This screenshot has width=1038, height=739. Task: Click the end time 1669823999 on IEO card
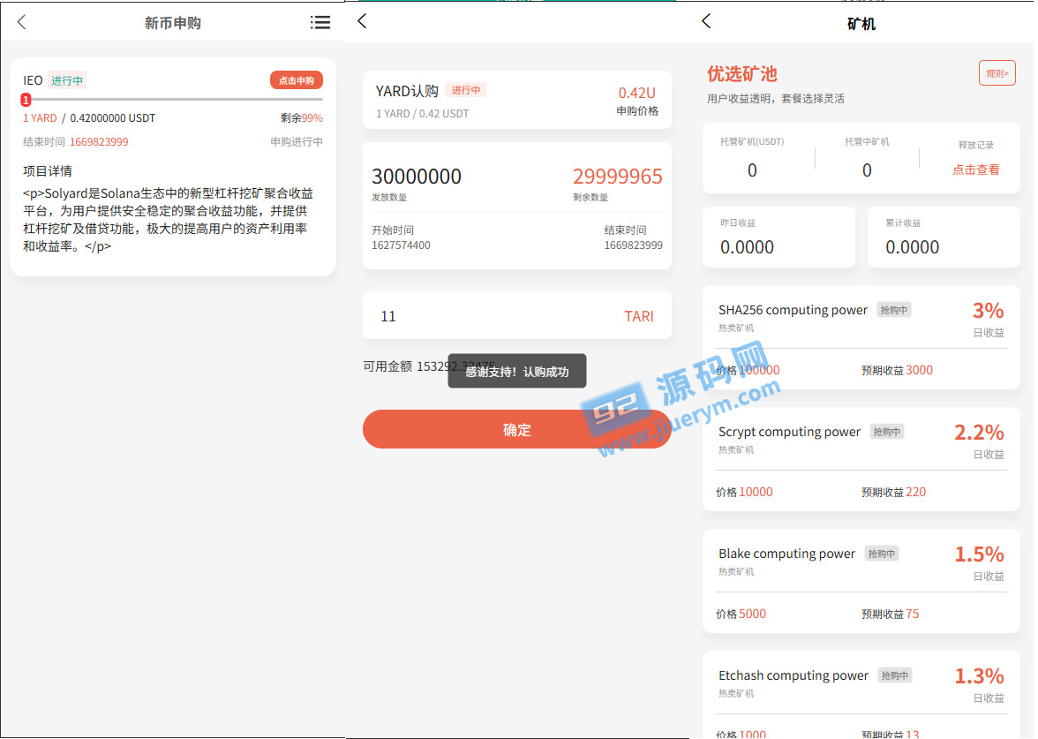pyautogui.click(x=99, y=141)
